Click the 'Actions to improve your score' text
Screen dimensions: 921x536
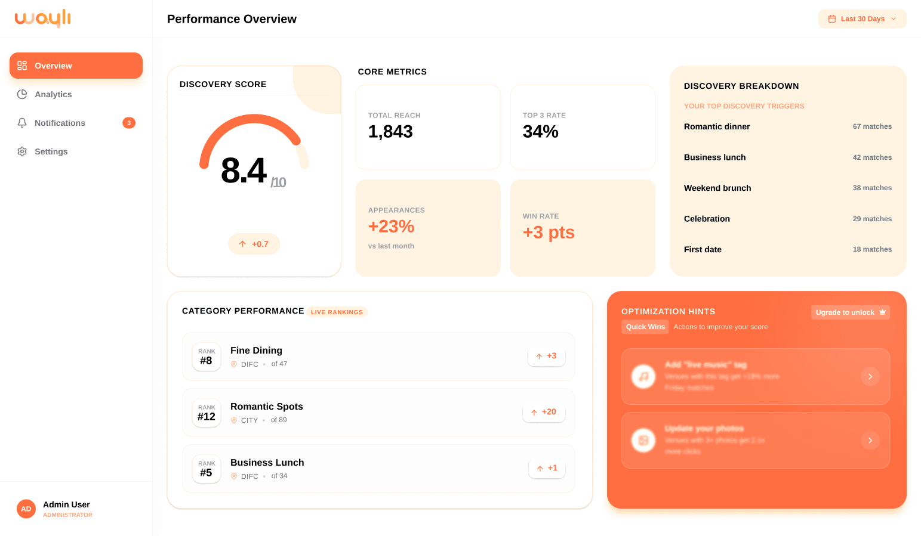click(720, 327)
